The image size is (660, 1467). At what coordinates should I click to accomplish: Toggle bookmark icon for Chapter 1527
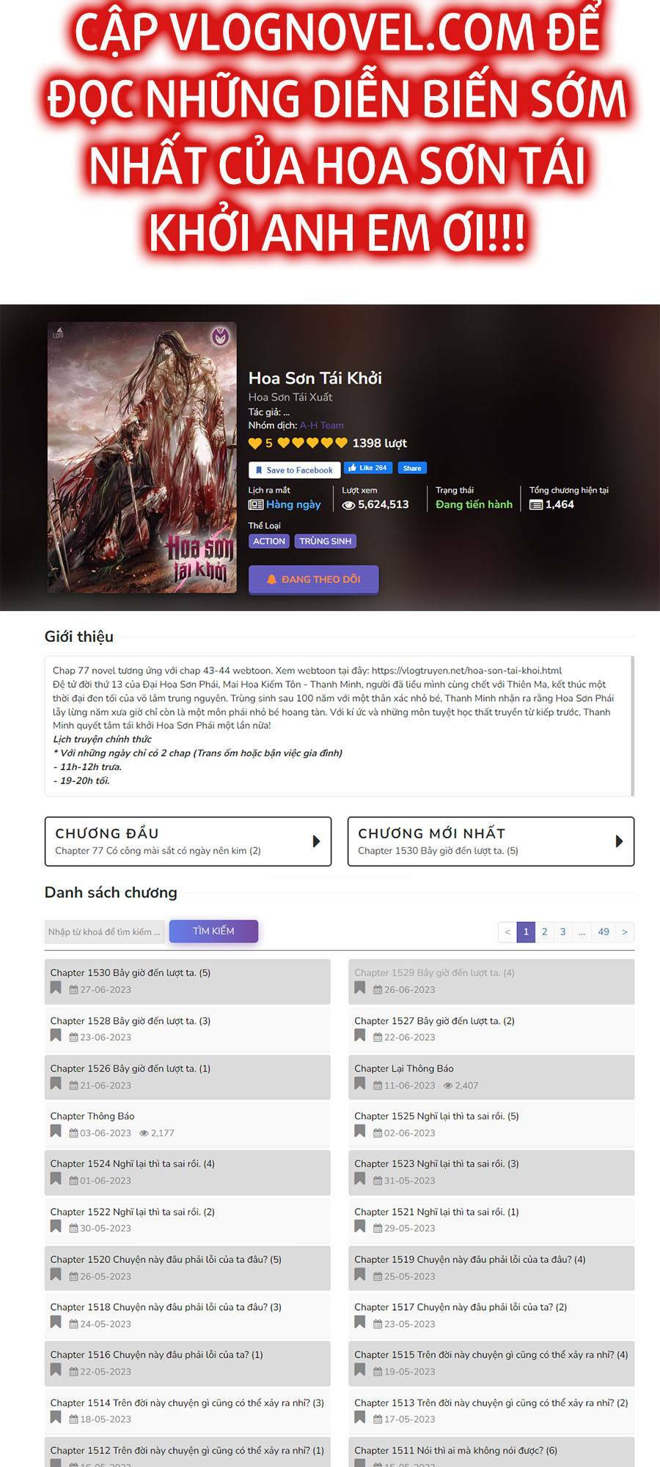359,1036
